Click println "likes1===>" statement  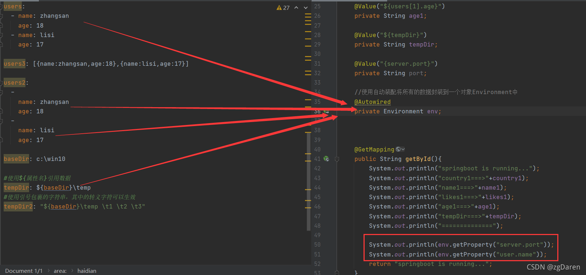(442, 197)
